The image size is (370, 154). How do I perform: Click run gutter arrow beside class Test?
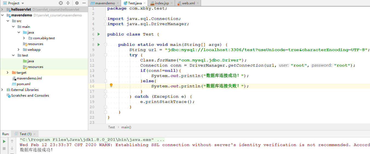click(99, 34)
